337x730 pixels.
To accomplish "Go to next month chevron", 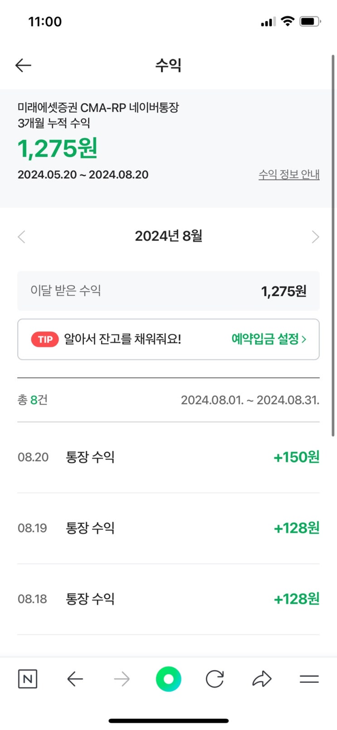I will click(x=316, y=237).
